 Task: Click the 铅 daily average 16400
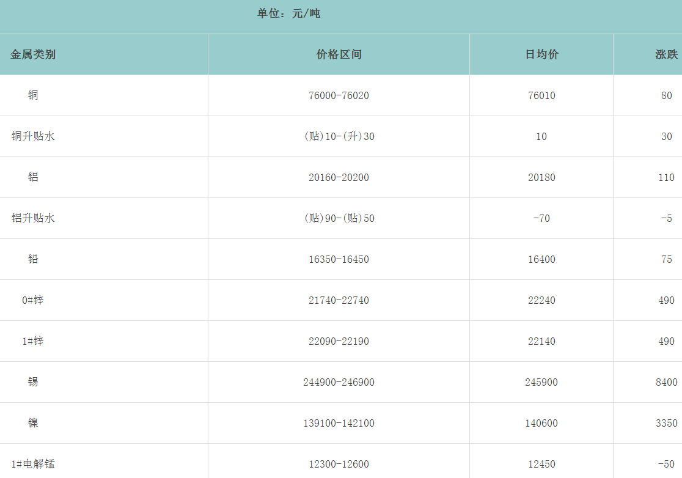(541, 259)
